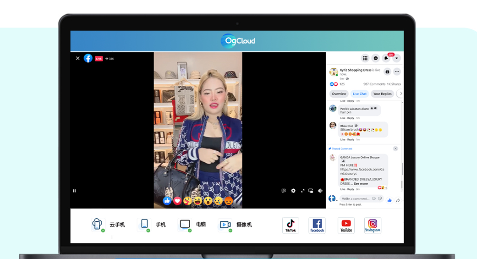
Task: Open Patrick Labanan Alano's profile picture
Action: (x=333, y=108)
